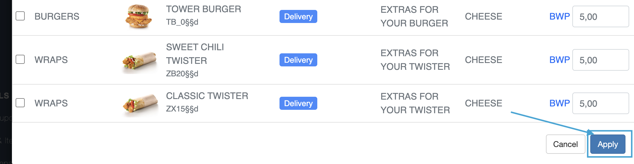Click the BWP currency label for Tower Burger
634x164 pixels.
click(x=559, y=16)
